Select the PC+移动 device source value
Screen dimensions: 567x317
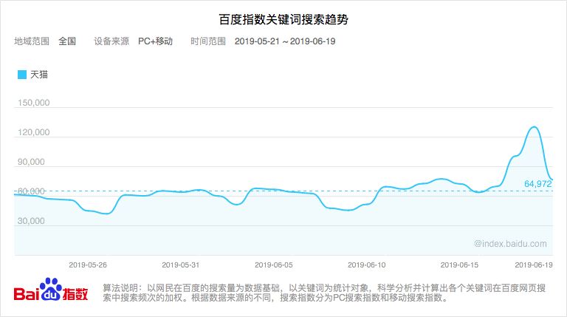[156, 41]
